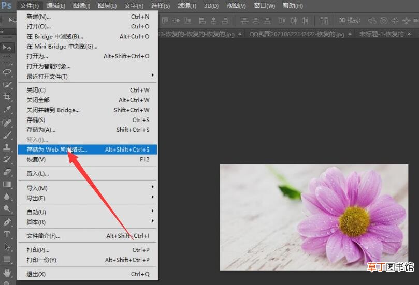Image resolution: width=419 pixels, height=285 pixels.
Task: Choose the Clone Stamp tool
Action: click(7, 147)
